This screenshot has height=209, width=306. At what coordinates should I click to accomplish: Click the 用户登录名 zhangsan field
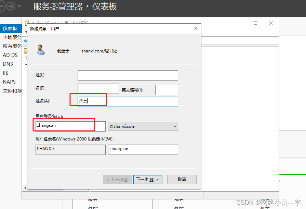tap(70, 126)
